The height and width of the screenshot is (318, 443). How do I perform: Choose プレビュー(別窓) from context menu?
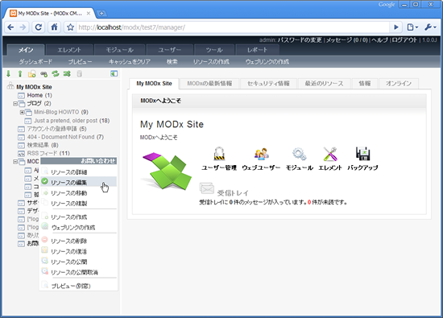(79, 286)
